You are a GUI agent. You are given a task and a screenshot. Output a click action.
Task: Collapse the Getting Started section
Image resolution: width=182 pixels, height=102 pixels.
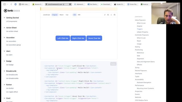[x=5, y=18]
